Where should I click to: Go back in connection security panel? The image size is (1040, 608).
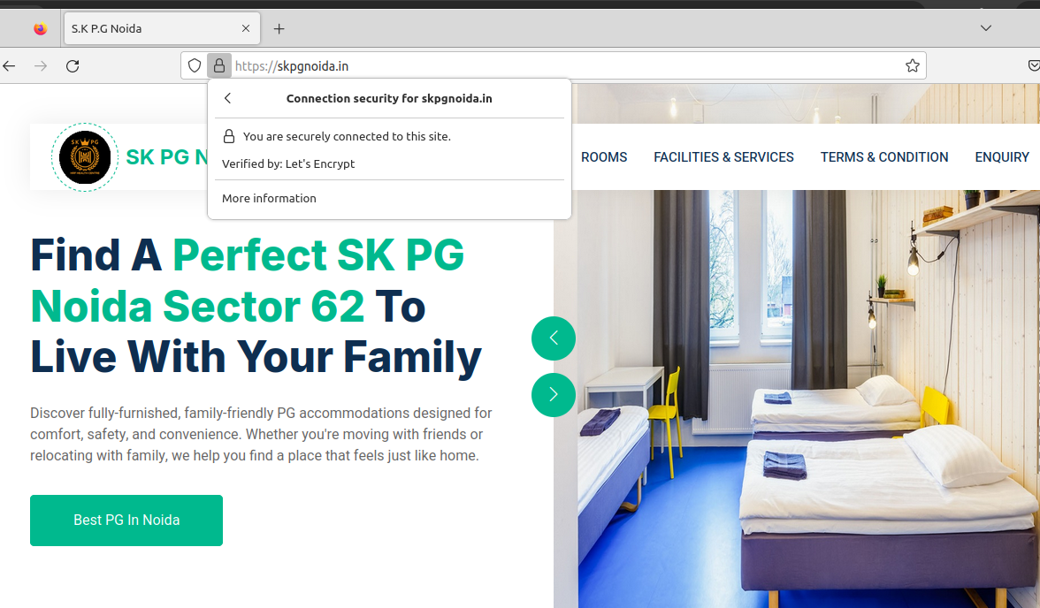coord(228,98)
